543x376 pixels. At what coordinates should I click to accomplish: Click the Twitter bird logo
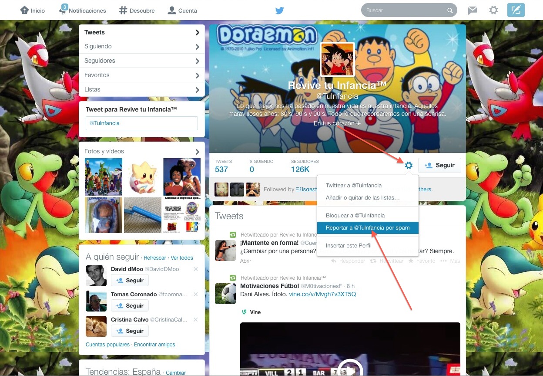click(280, 10)
